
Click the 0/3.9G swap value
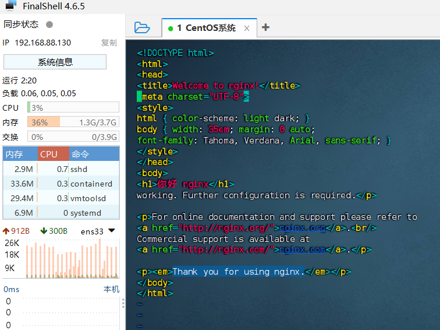[x=104, y=137]
